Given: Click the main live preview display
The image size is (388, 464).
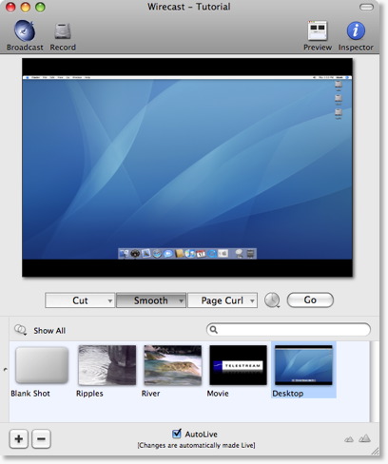Looking at the screenshot, I should point(187,167).
